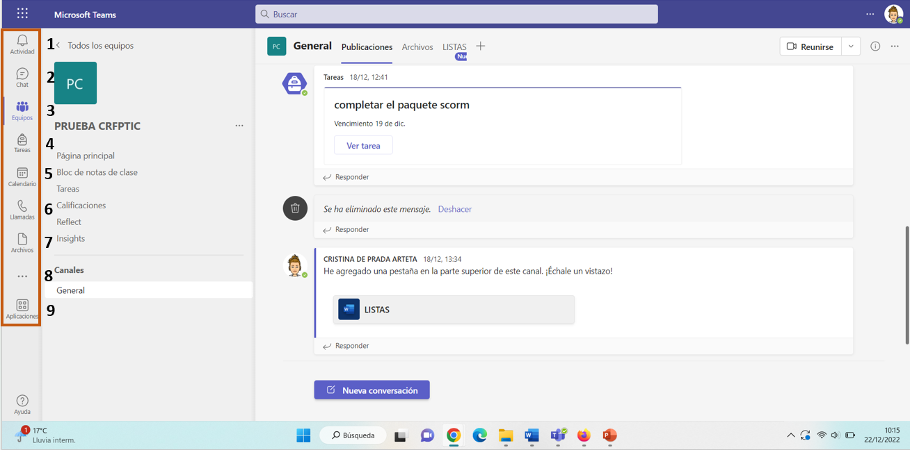
Task: Open Teams icon in the taskbar
Action: click(x=558, y=435)
